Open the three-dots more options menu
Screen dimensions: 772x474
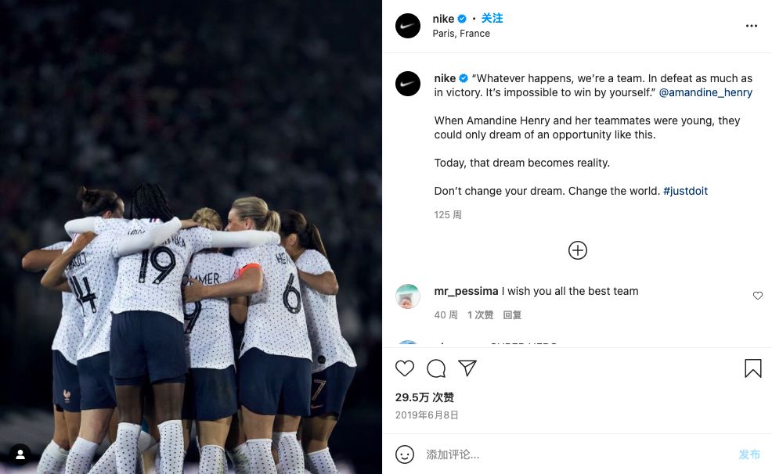click(x=752, y=26)
